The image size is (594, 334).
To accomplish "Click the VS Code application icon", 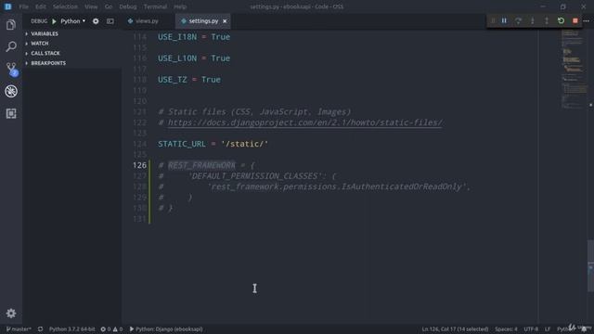I will coord(7,6).
